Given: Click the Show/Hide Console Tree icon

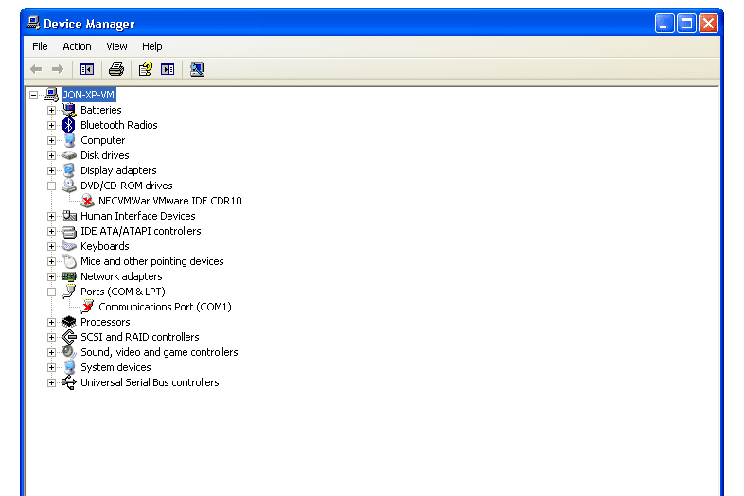Looking at the screenshot, I should (x=87, y=69).
